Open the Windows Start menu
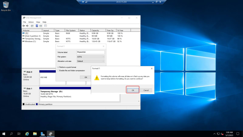Image resolution: width=243 pixels, height=137 pixels. pos(4,134)
